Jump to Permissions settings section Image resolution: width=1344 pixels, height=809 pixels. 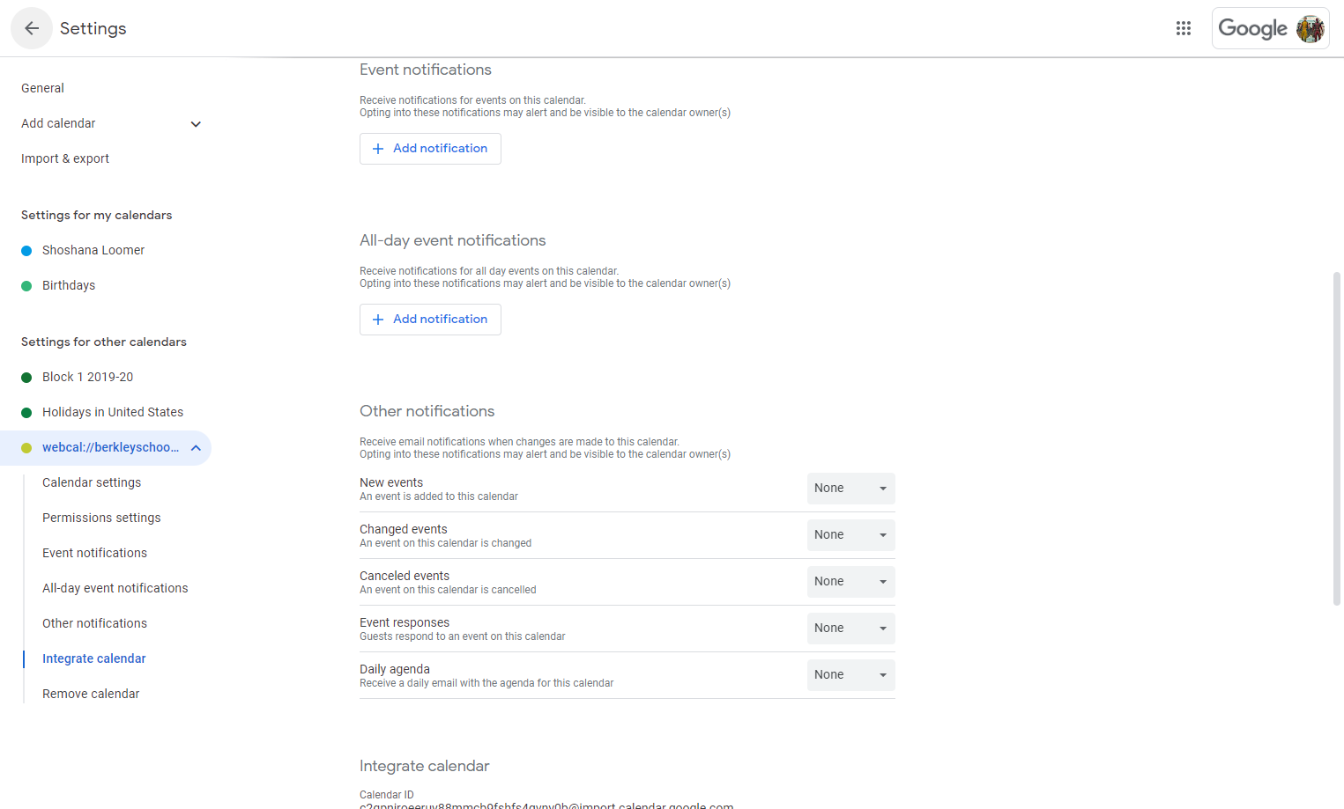point(101,518)
